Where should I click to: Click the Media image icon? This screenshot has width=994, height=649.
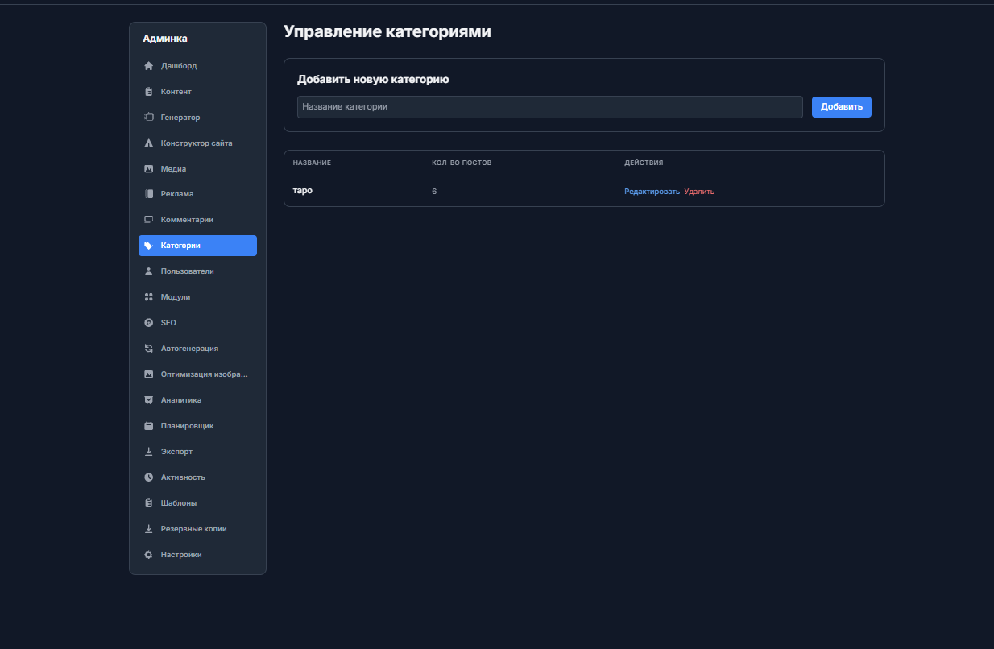(148, 169)
